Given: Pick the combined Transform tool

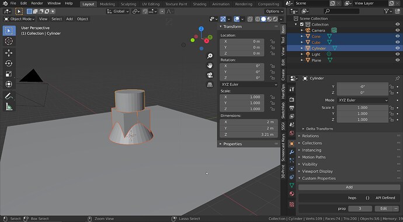Looking at the screenshot, I should click(x=9, y=84).
